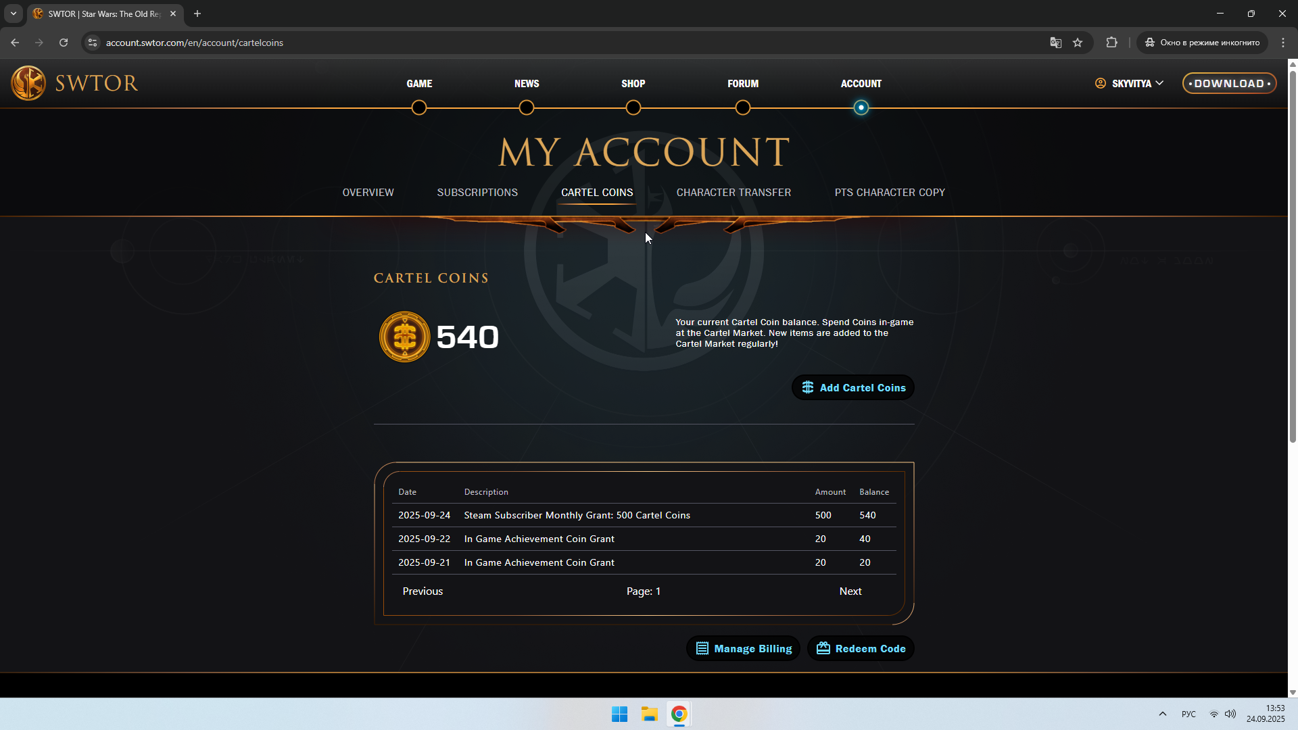The image size is (1298, 730).
Task: Click the CARTEL COINS section heading
Action: click(x=431, y=278)
